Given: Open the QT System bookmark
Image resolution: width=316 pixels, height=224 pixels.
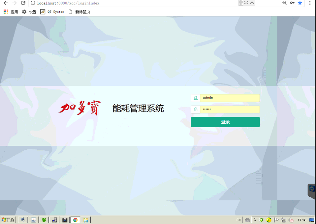Looking at the screenshot, I should 52,12.
